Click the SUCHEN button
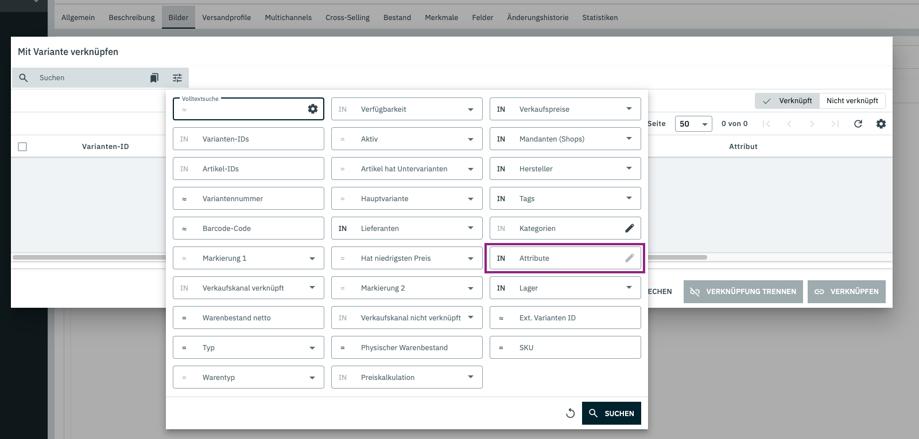Viewport: 919px width, 439px height. [611, 413]
